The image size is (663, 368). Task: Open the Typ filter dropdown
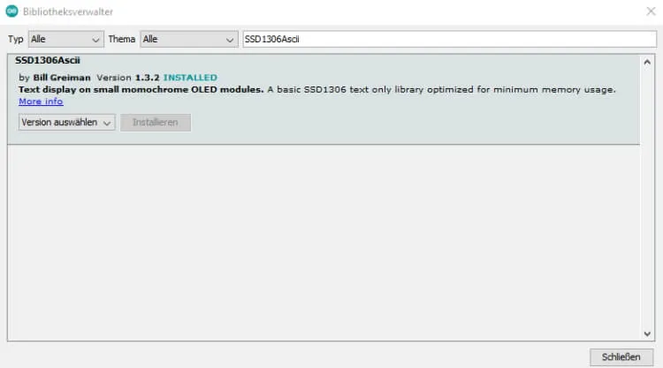tap(65, 40)
